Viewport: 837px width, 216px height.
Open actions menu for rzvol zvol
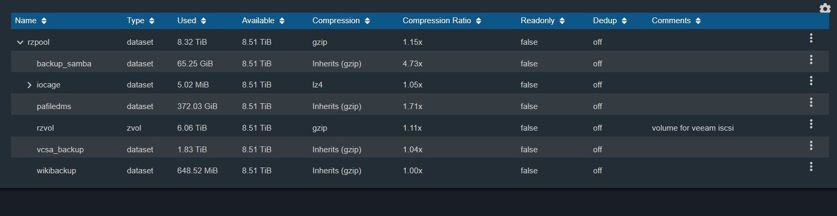tap(811, 124)
